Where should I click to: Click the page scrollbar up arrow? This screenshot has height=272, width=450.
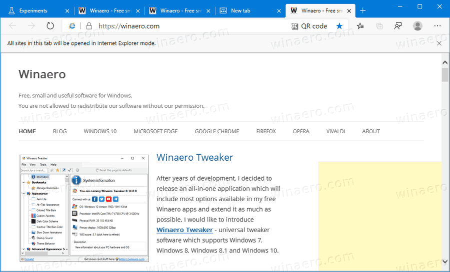[x=445, y=62]
